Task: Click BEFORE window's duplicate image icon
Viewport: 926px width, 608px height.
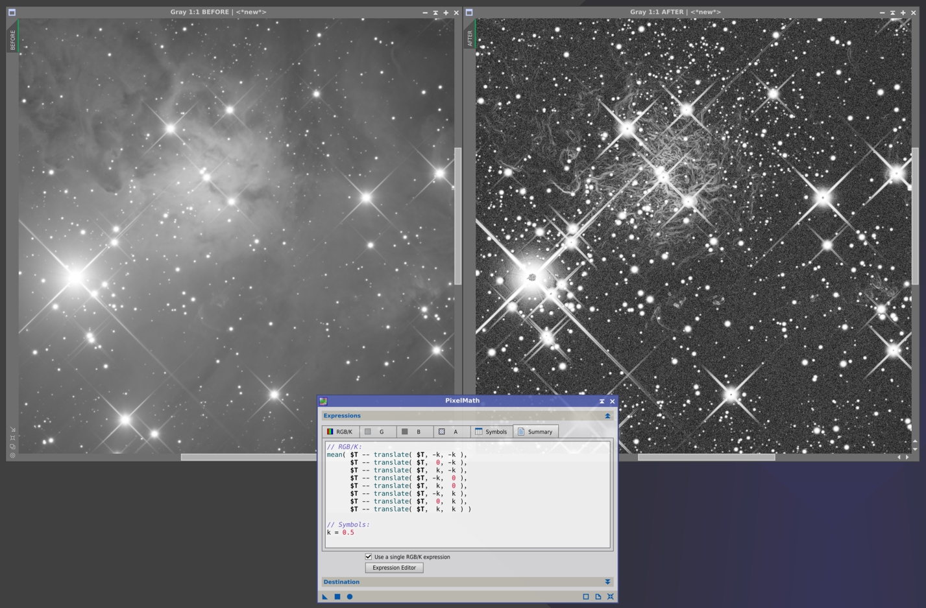Action: coord(12,447)
